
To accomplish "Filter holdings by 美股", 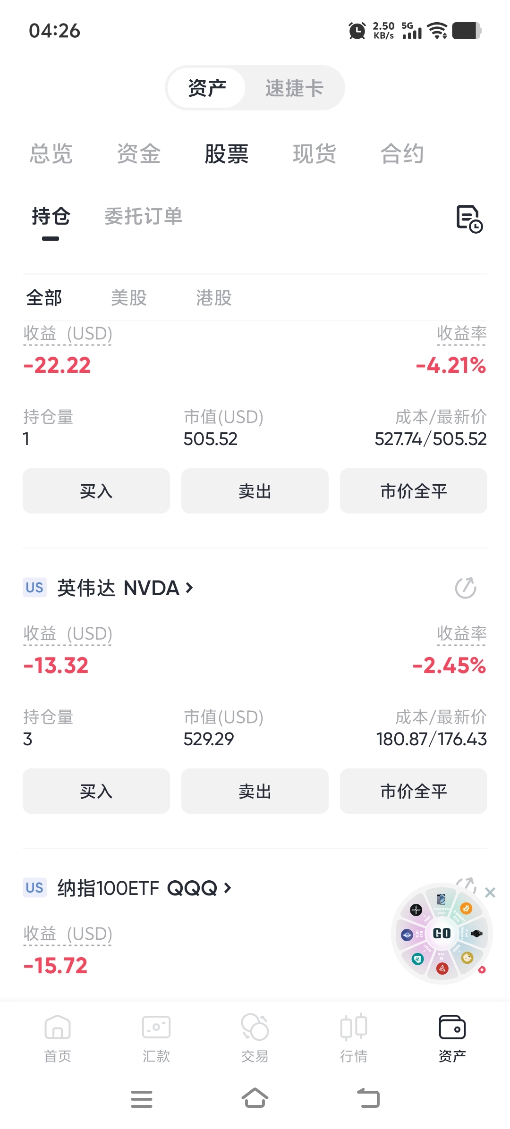I will coord(129,298).
